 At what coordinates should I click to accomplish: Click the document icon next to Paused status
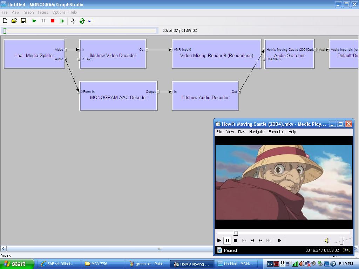coord(219,250)
